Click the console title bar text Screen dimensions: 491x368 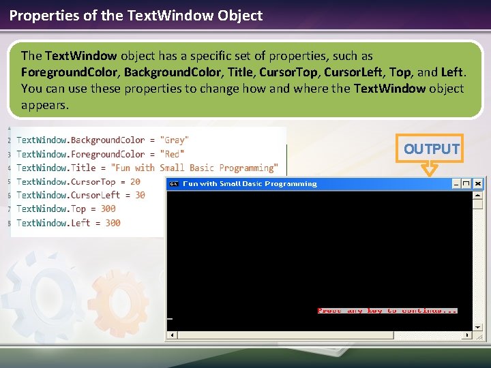click(250, 184)
